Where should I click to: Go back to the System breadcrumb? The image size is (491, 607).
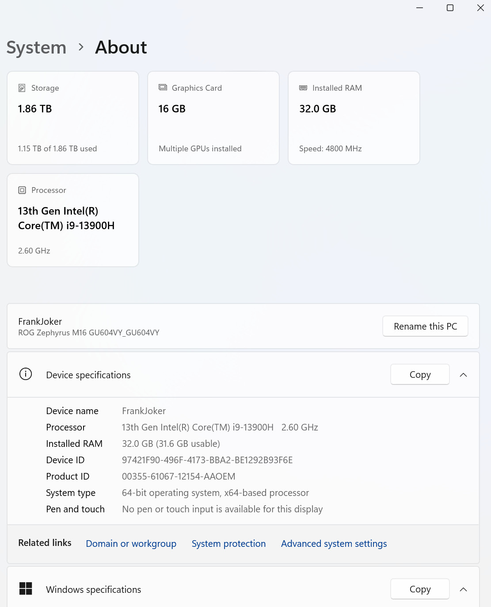(x=36, y=47)
